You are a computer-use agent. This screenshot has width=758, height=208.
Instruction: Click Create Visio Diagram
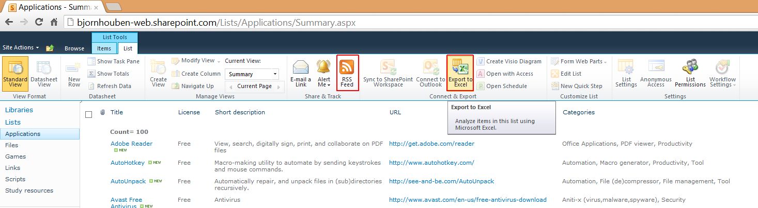(508, 61)
